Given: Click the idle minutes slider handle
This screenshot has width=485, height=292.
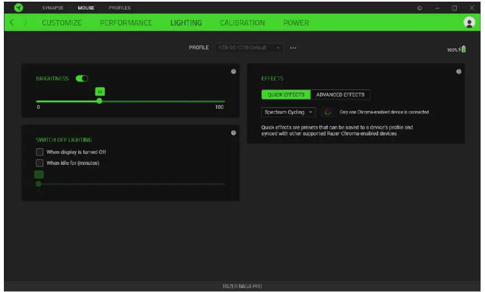Looking at the screenshot, I should point(38,184).
